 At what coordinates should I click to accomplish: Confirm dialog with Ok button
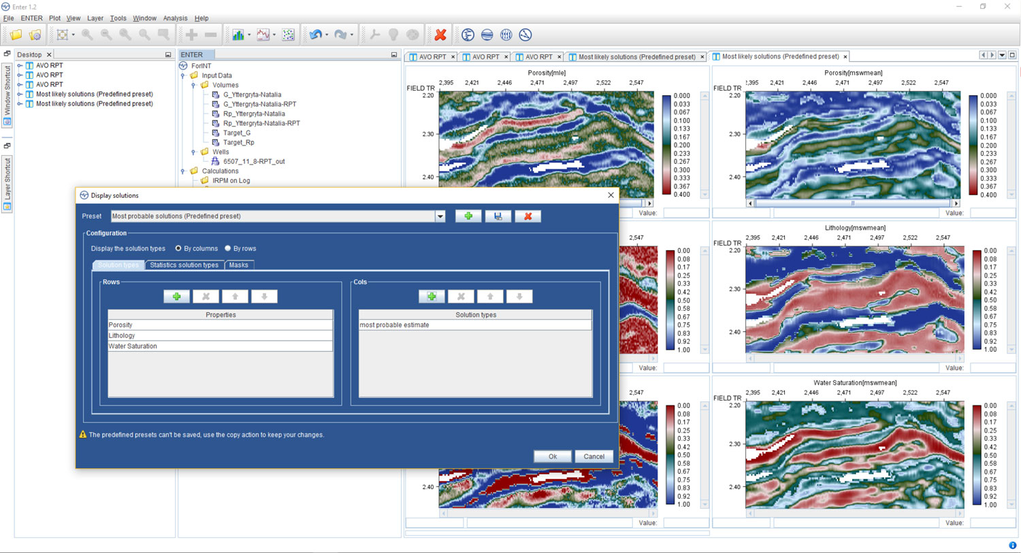point(552,456)
